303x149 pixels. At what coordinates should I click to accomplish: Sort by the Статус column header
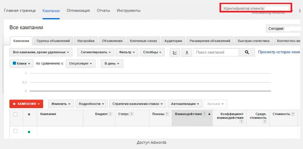(123, 114)
